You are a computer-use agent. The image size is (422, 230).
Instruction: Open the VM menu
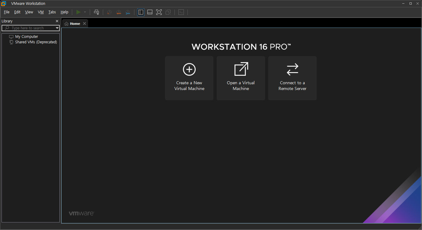[41, 12]
